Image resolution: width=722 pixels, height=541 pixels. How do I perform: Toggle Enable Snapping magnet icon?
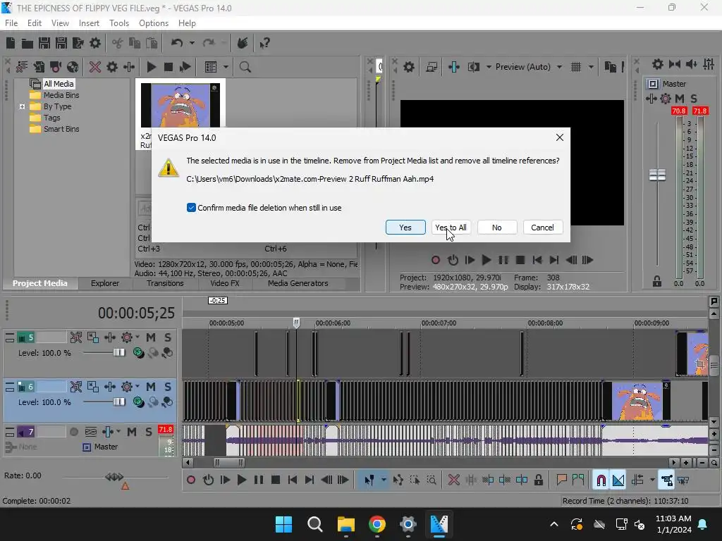pos(601,480)
